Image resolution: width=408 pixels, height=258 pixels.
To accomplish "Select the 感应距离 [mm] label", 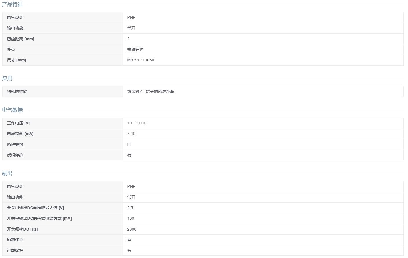I will [21, 39].
